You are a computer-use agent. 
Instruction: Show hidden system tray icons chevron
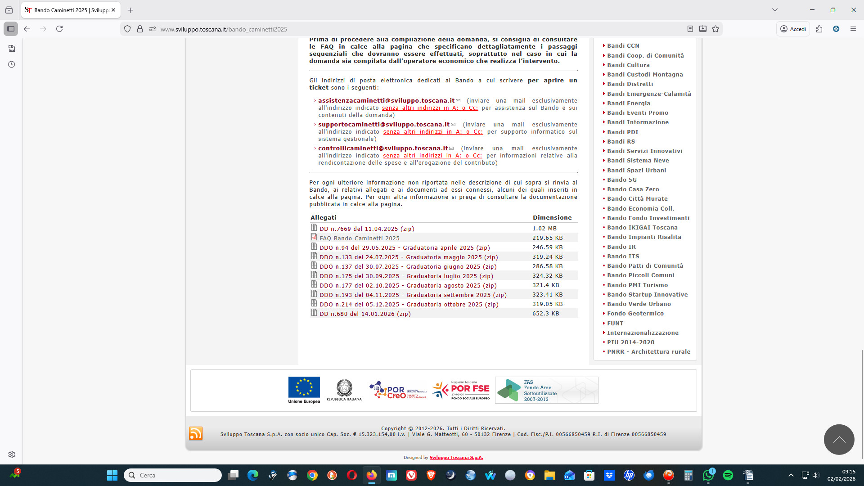click(x=791, y=475)
